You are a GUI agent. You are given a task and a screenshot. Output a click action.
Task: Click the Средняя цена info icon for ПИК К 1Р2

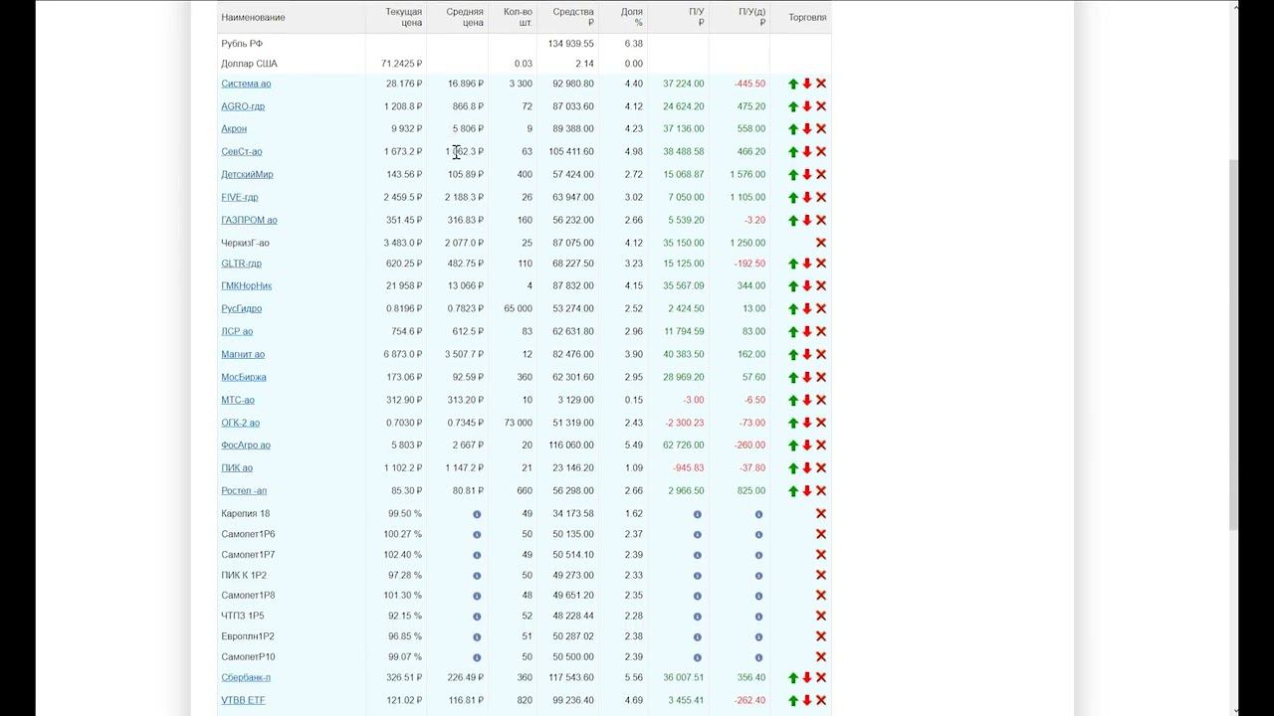(477, 576)
